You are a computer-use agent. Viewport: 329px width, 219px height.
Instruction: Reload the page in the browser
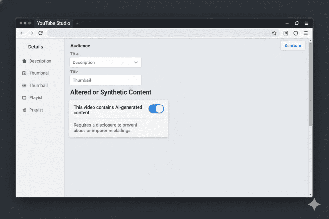[x=40, y=33]
